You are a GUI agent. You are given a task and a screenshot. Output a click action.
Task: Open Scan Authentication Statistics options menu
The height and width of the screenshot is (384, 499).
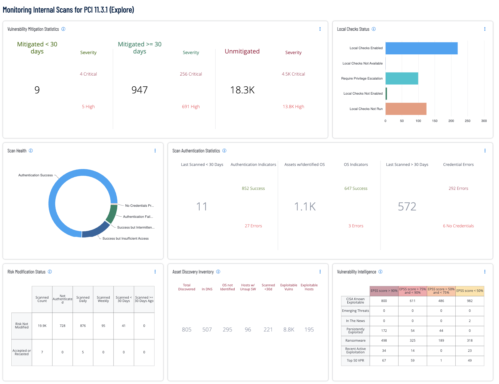pyautogui.click(x=485, y=151)
